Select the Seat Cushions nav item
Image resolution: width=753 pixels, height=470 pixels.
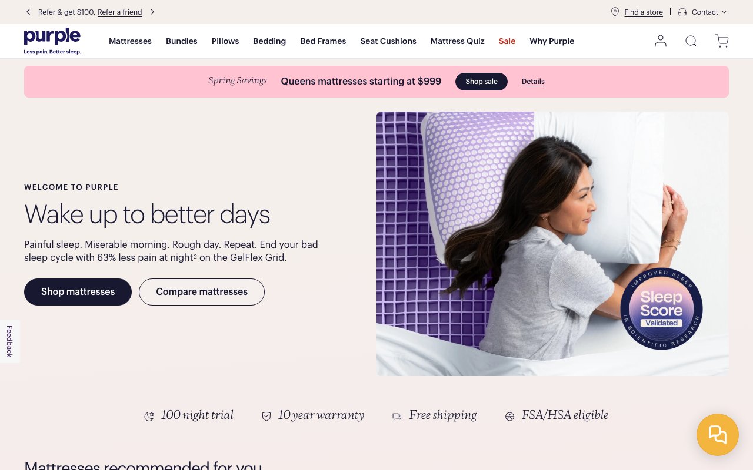click(x=388, y=41)
